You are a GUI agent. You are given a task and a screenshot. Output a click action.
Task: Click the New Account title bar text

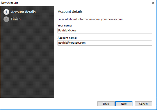click(x=9, y=3)
